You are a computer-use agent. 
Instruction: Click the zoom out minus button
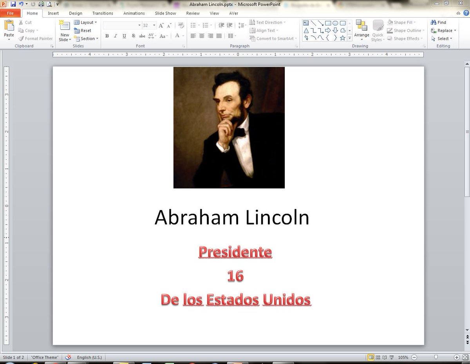coord(414,357)
